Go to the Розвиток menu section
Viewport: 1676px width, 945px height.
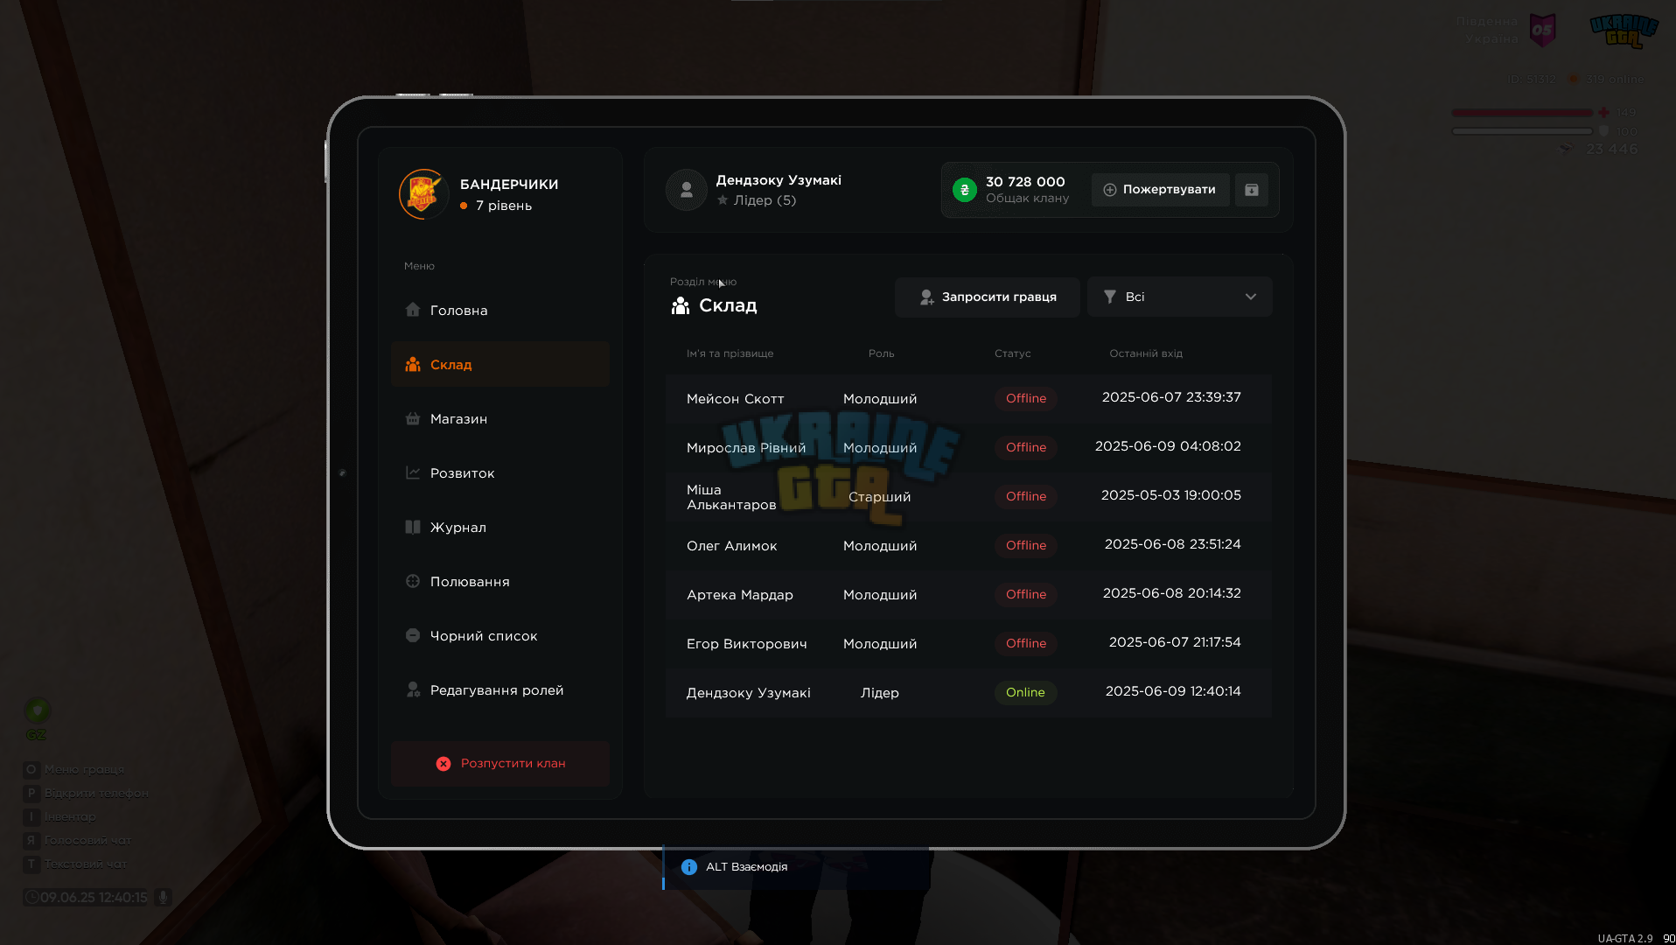click(500, 473)
